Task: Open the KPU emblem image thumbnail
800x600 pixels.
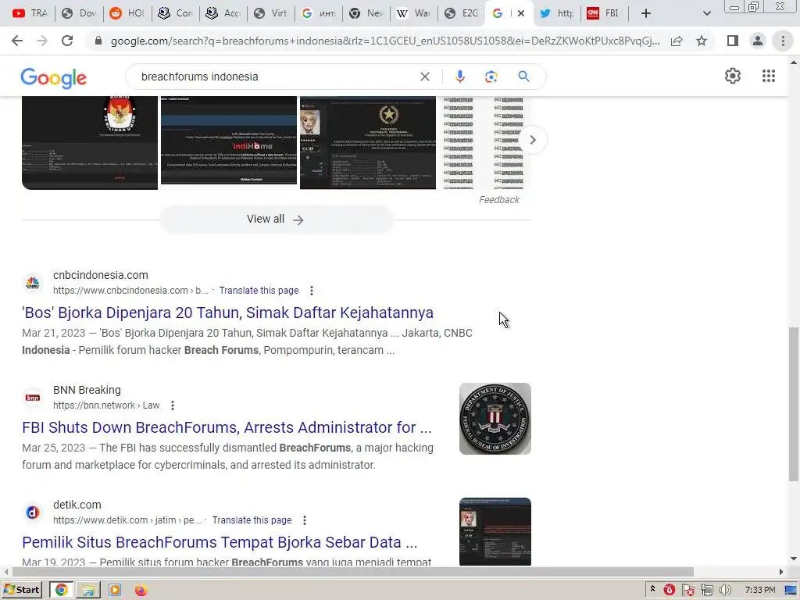Action: pyautogui.click(x=90, y=142)
